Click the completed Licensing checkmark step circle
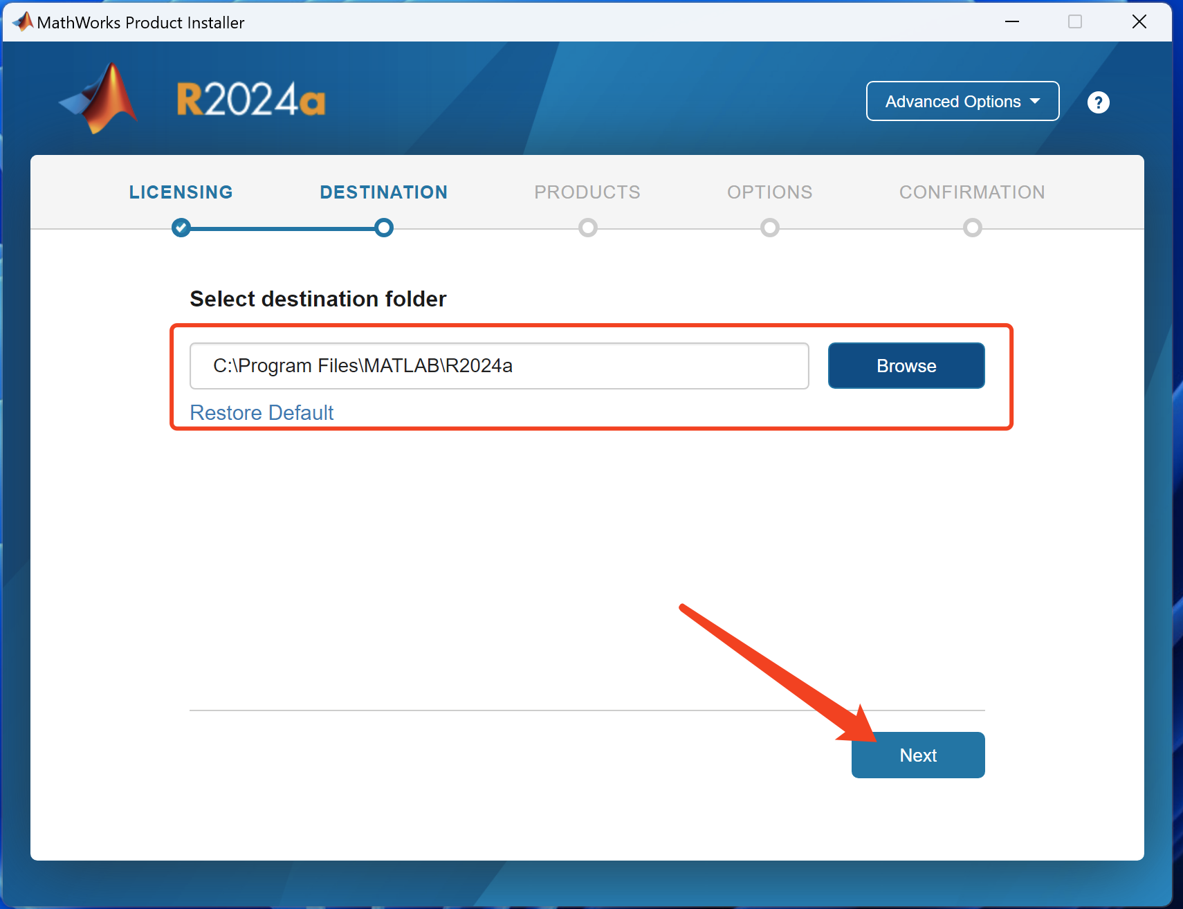This screenshot has height=909, width=1183. pos(181,228)
